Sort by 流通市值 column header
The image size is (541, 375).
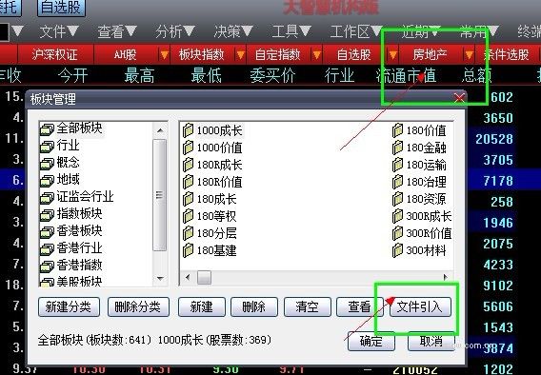click(x=407, y=75)
